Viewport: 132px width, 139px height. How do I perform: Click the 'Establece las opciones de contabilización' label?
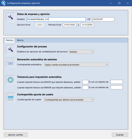coord(42,52)
